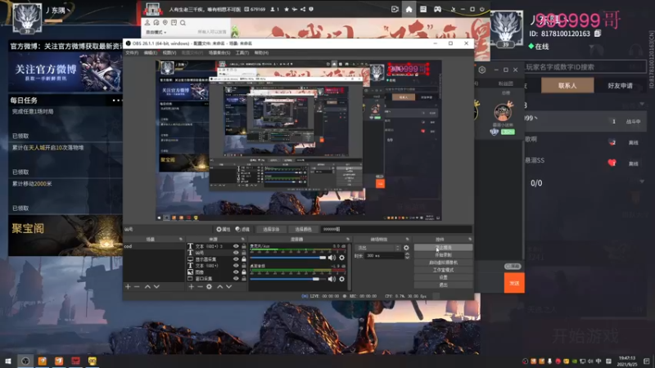Screen dimensions: 655x368
Task: Click the exit button in OBS controls
Action: click(443, 285)
